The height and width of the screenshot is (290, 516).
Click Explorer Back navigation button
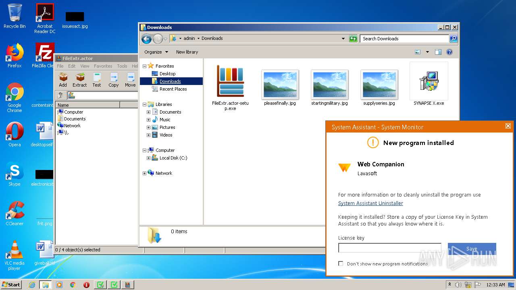point(147,39)
